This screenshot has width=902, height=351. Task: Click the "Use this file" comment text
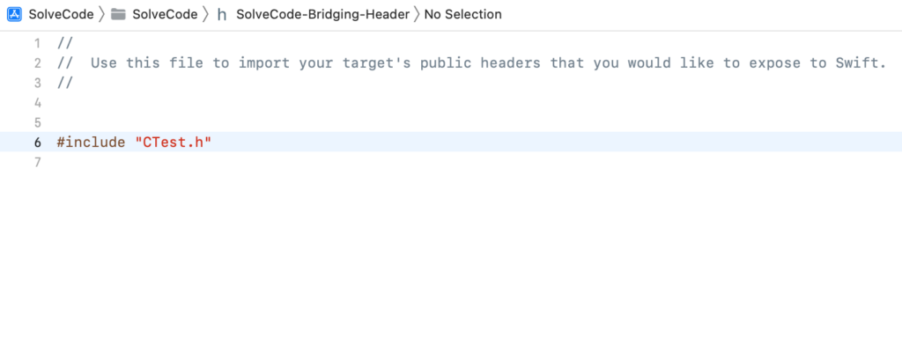pos(147,62)
